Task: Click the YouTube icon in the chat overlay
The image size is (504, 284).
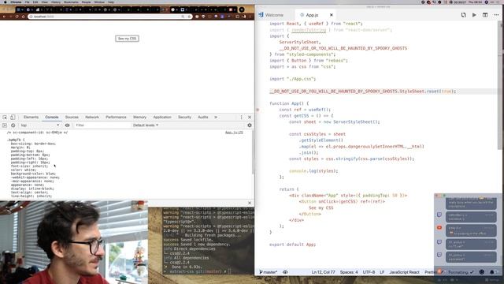Action: (439, 228)
